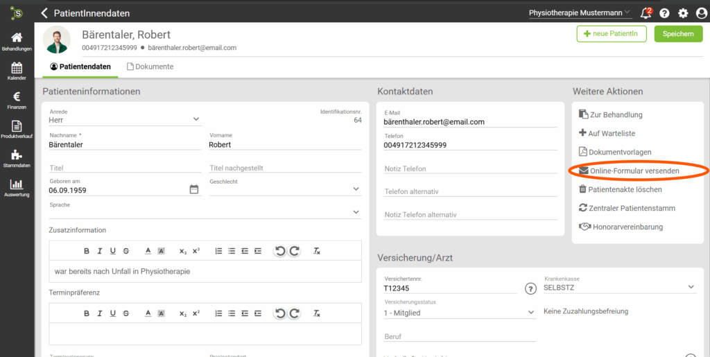Image resolution: width=710 pixels, height=357 pixels.
Task: Click the notification bell icon
Action: click(646, 12)
